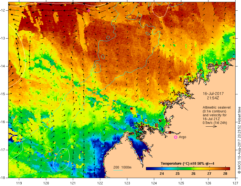Click latitude axis label '-12'
241x186 pixels.
point(3,10)
